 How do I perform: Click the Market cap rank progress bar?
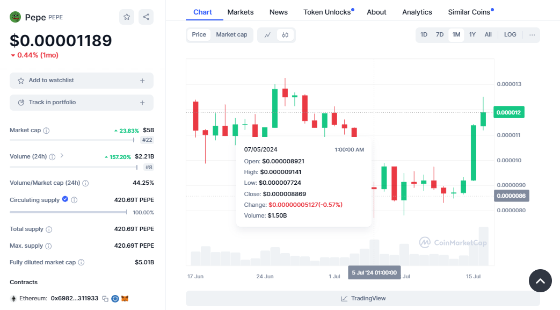pyautogui.click(x=72, y=140)
